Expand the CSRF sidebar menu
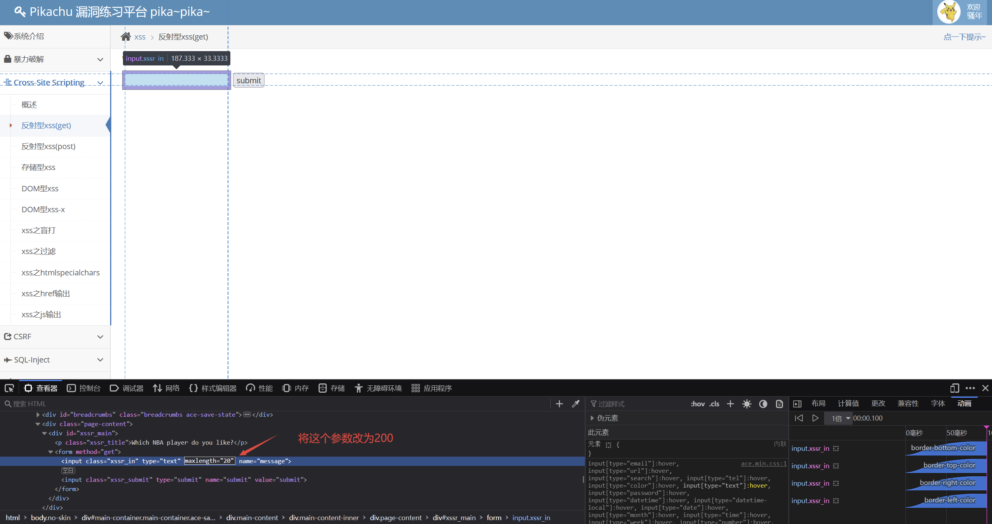992x524 pixels. coord(55,337)
